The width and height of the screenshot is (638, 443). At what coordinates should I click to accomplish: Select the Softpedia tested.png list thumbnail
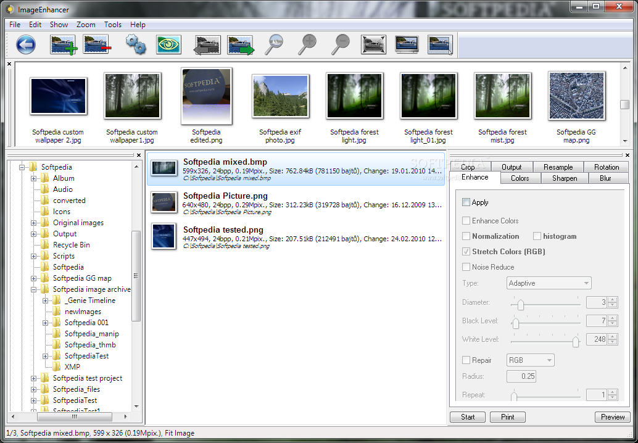(x=164, y=236)
